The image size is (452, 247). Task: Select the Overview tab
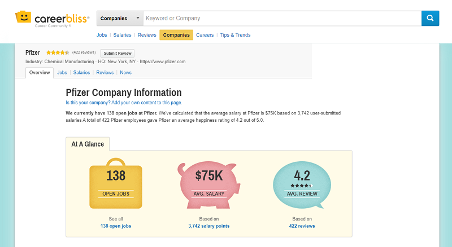pos(40,73)
